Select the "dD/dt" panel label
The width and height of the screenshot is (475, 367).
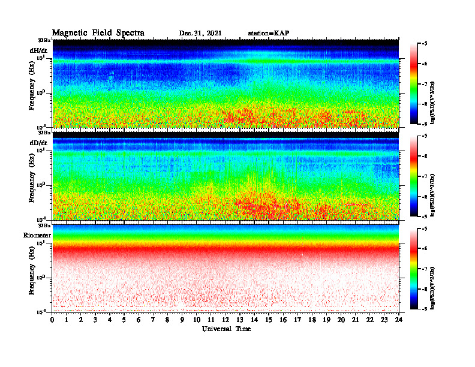pos(38,143)
